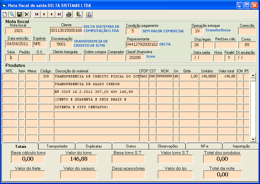Click the window title bar app icon
Image resolution: width=260 pixels, height=184 pixels.
coord(4,5)
